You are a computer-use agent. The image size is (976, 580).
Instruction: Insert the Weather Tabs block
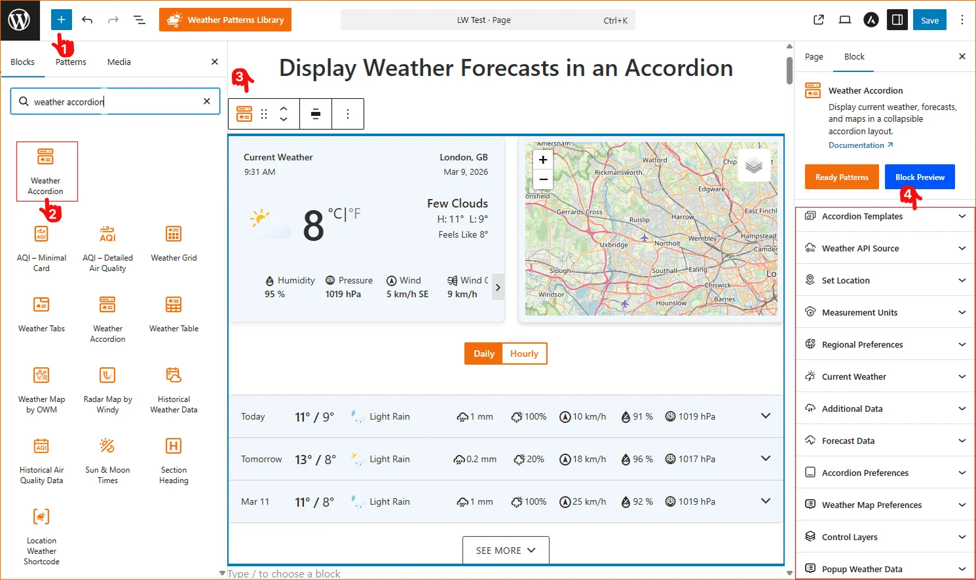[41, 313]
